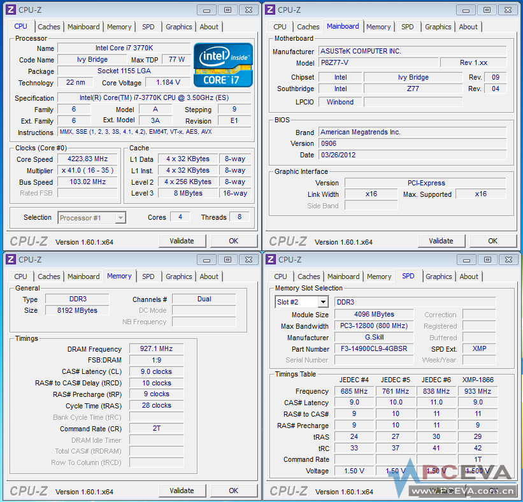Click Validate in the DRAM timings window
This screenshot has height=502, width=523.
tap(182, 491)
